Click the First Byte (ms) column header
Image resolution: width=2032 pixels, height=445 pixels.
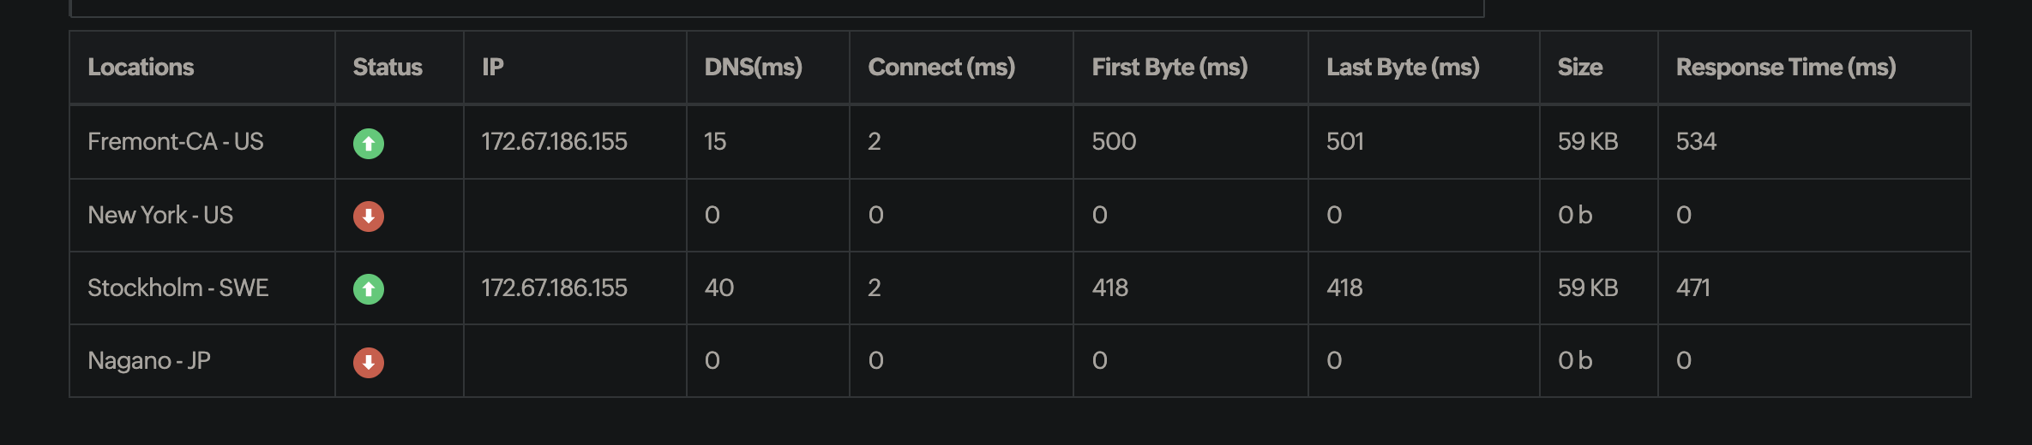click(1169, 68)
